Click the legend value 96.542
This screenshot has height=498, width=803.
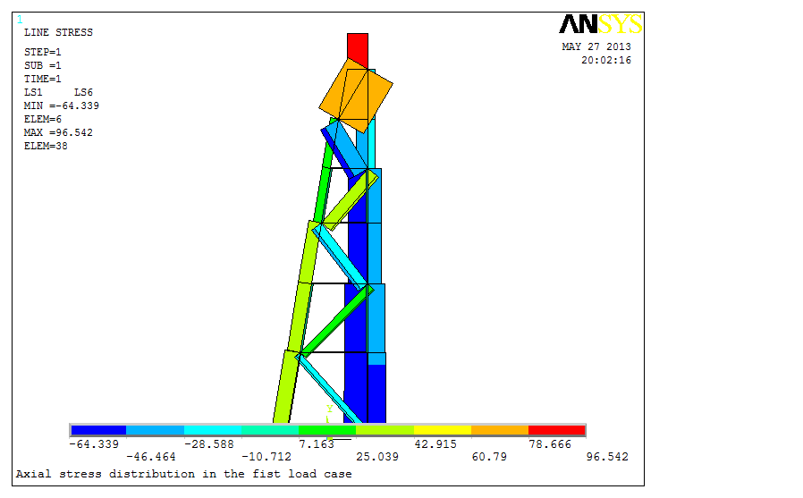pos(607,457)
